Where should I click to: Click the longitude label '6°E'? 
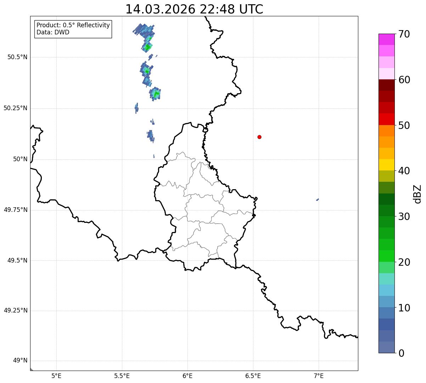[187, 376]
